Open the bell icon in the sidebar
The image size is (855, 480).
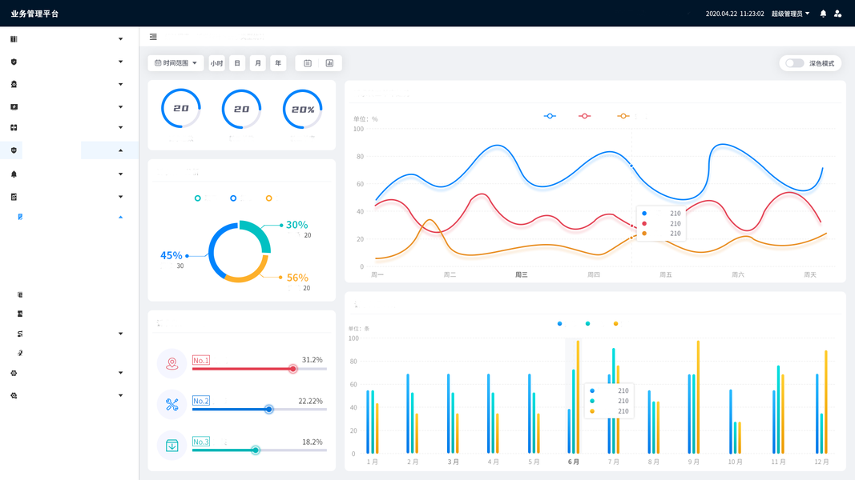pos(14,174)
